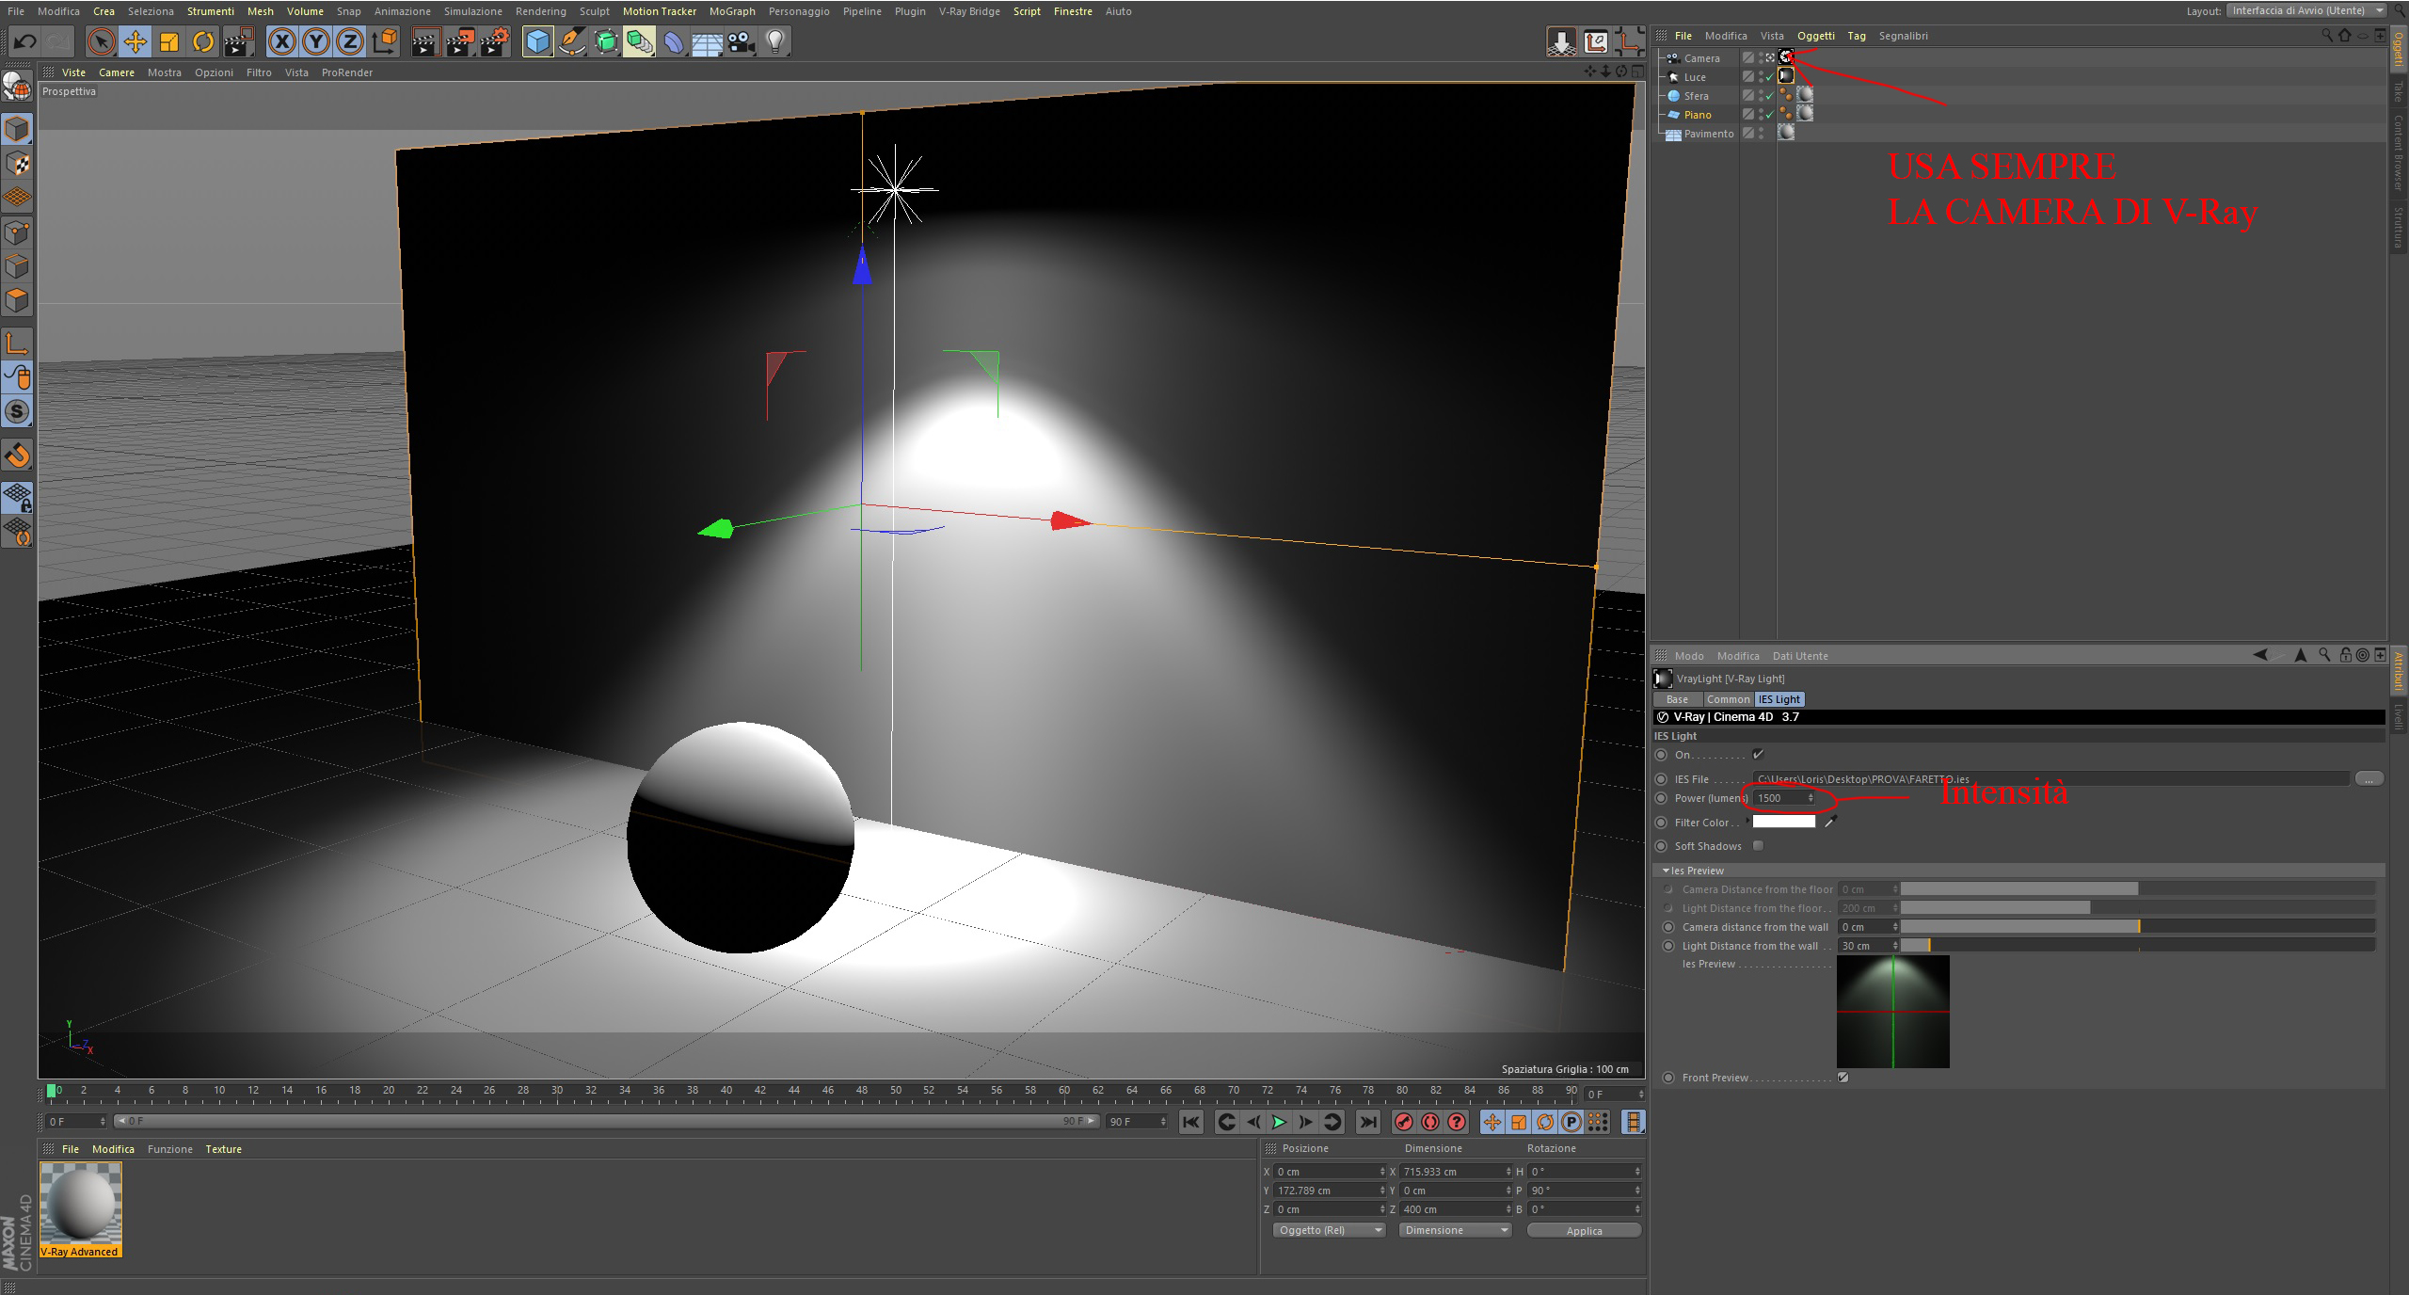This screenshot has height=1295, width=2409.
Task: Select the Rotate tool icon
Action: click(203, 41)
